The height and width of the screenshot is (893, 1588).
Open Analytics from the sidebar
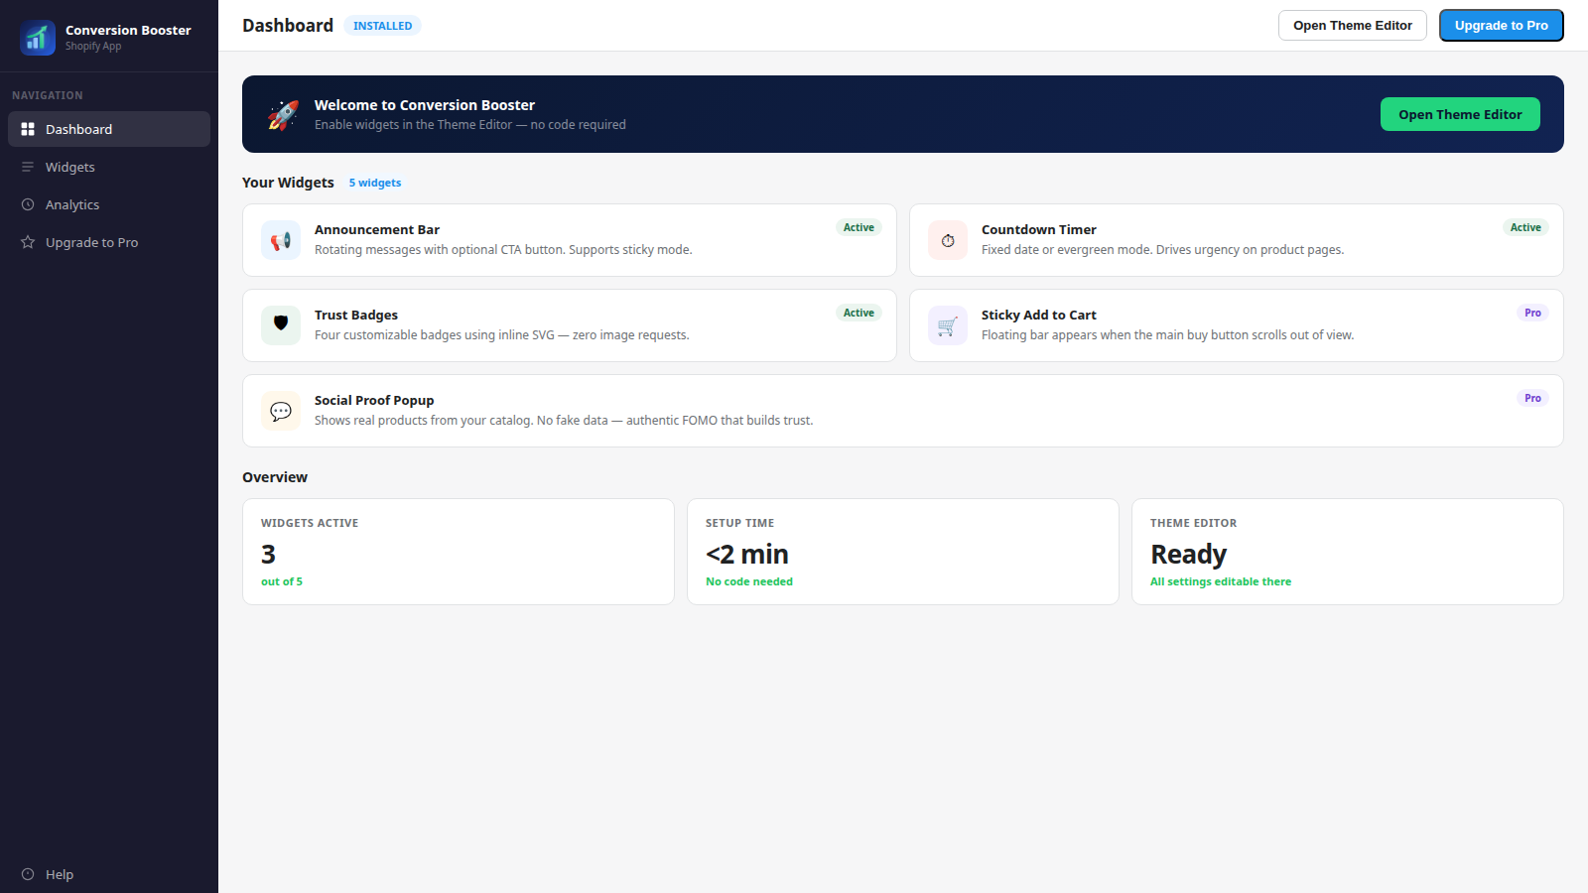[109, 204]
